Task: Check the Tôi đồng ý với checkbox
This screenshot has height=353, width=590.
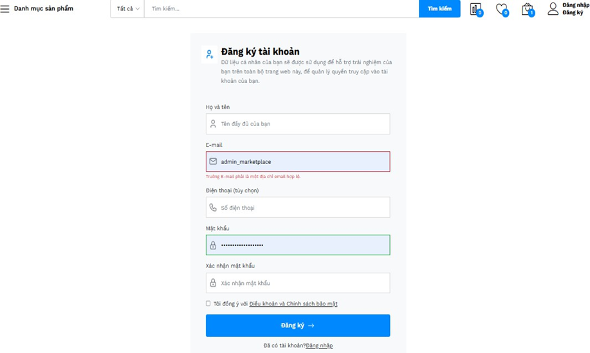Action: (x=208, y=303)
